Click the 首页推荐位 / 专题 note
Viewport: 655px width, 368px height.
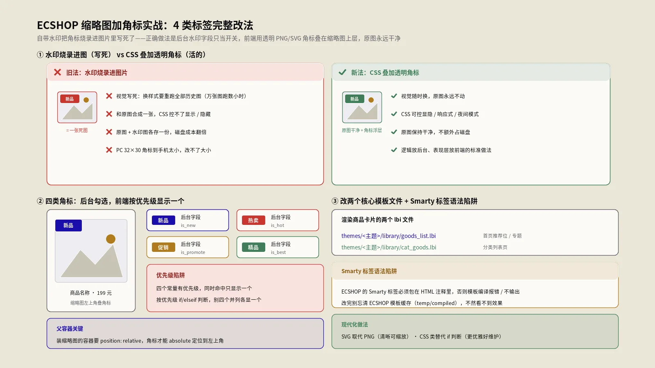tap(502, 236)
